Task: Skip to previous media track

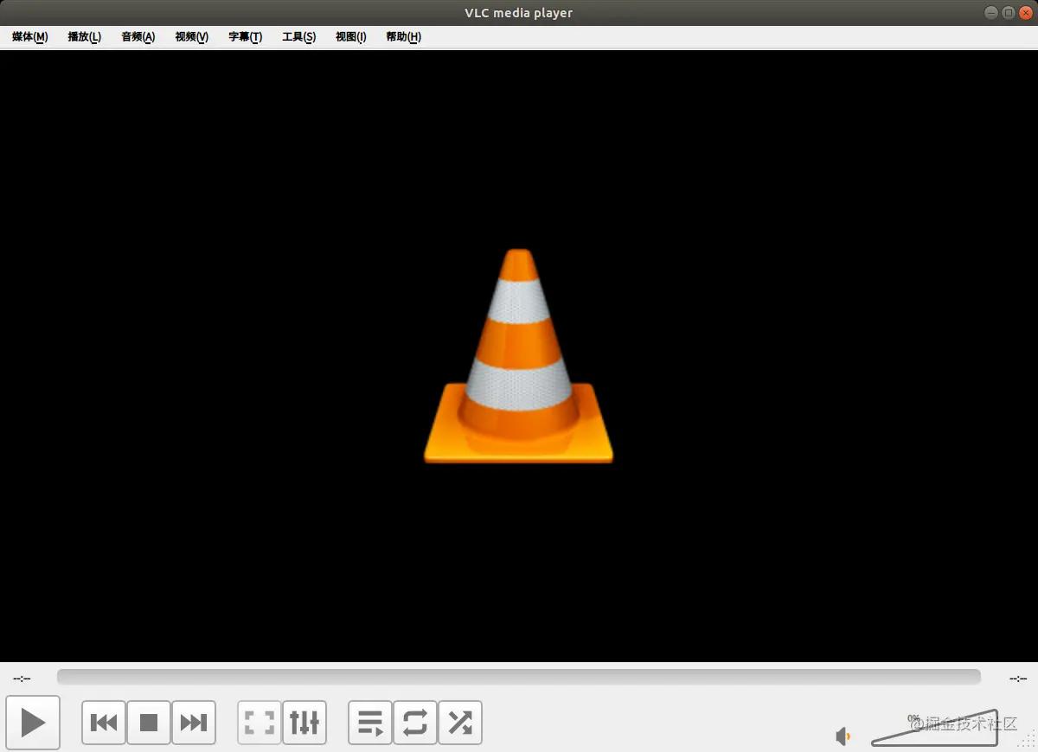Action: 104,723
